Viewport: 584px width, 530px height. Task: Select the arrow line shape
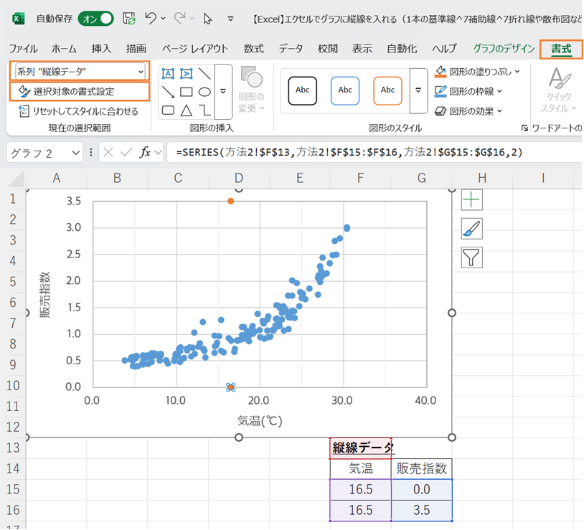click(168, 92)
